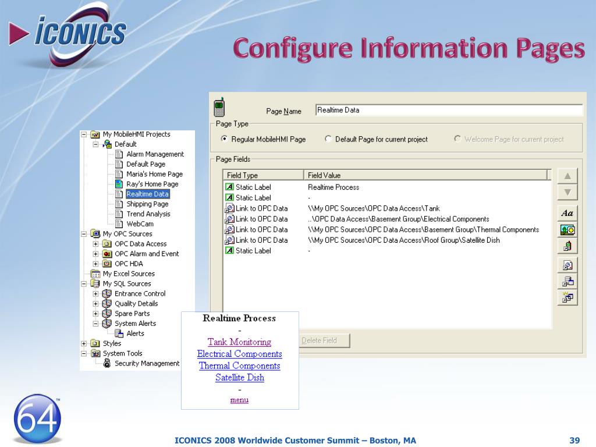Select the Roof Group\Satellite Dish field row
This screenshot has height=447, width=596.
pos(387,240)
